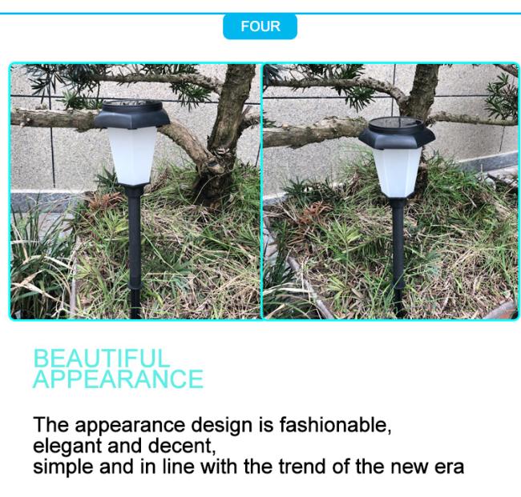Click the 'elegant and decent' text line
Viewport: 521px width, 497px height.
(124, 446)
